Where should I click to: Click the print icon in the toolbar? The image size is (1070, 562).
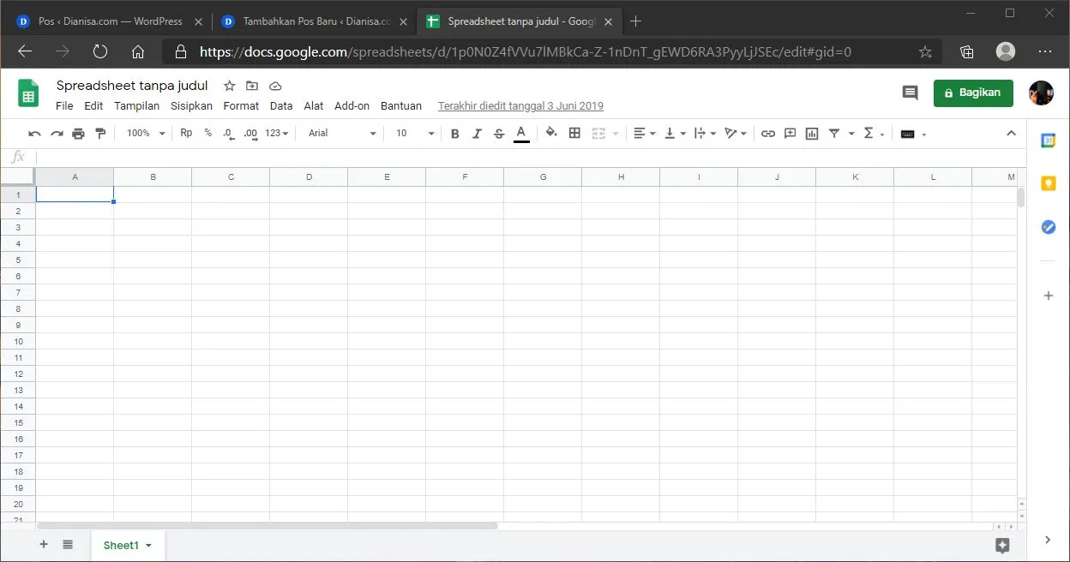pyautogui.click(x=77, y=133)
